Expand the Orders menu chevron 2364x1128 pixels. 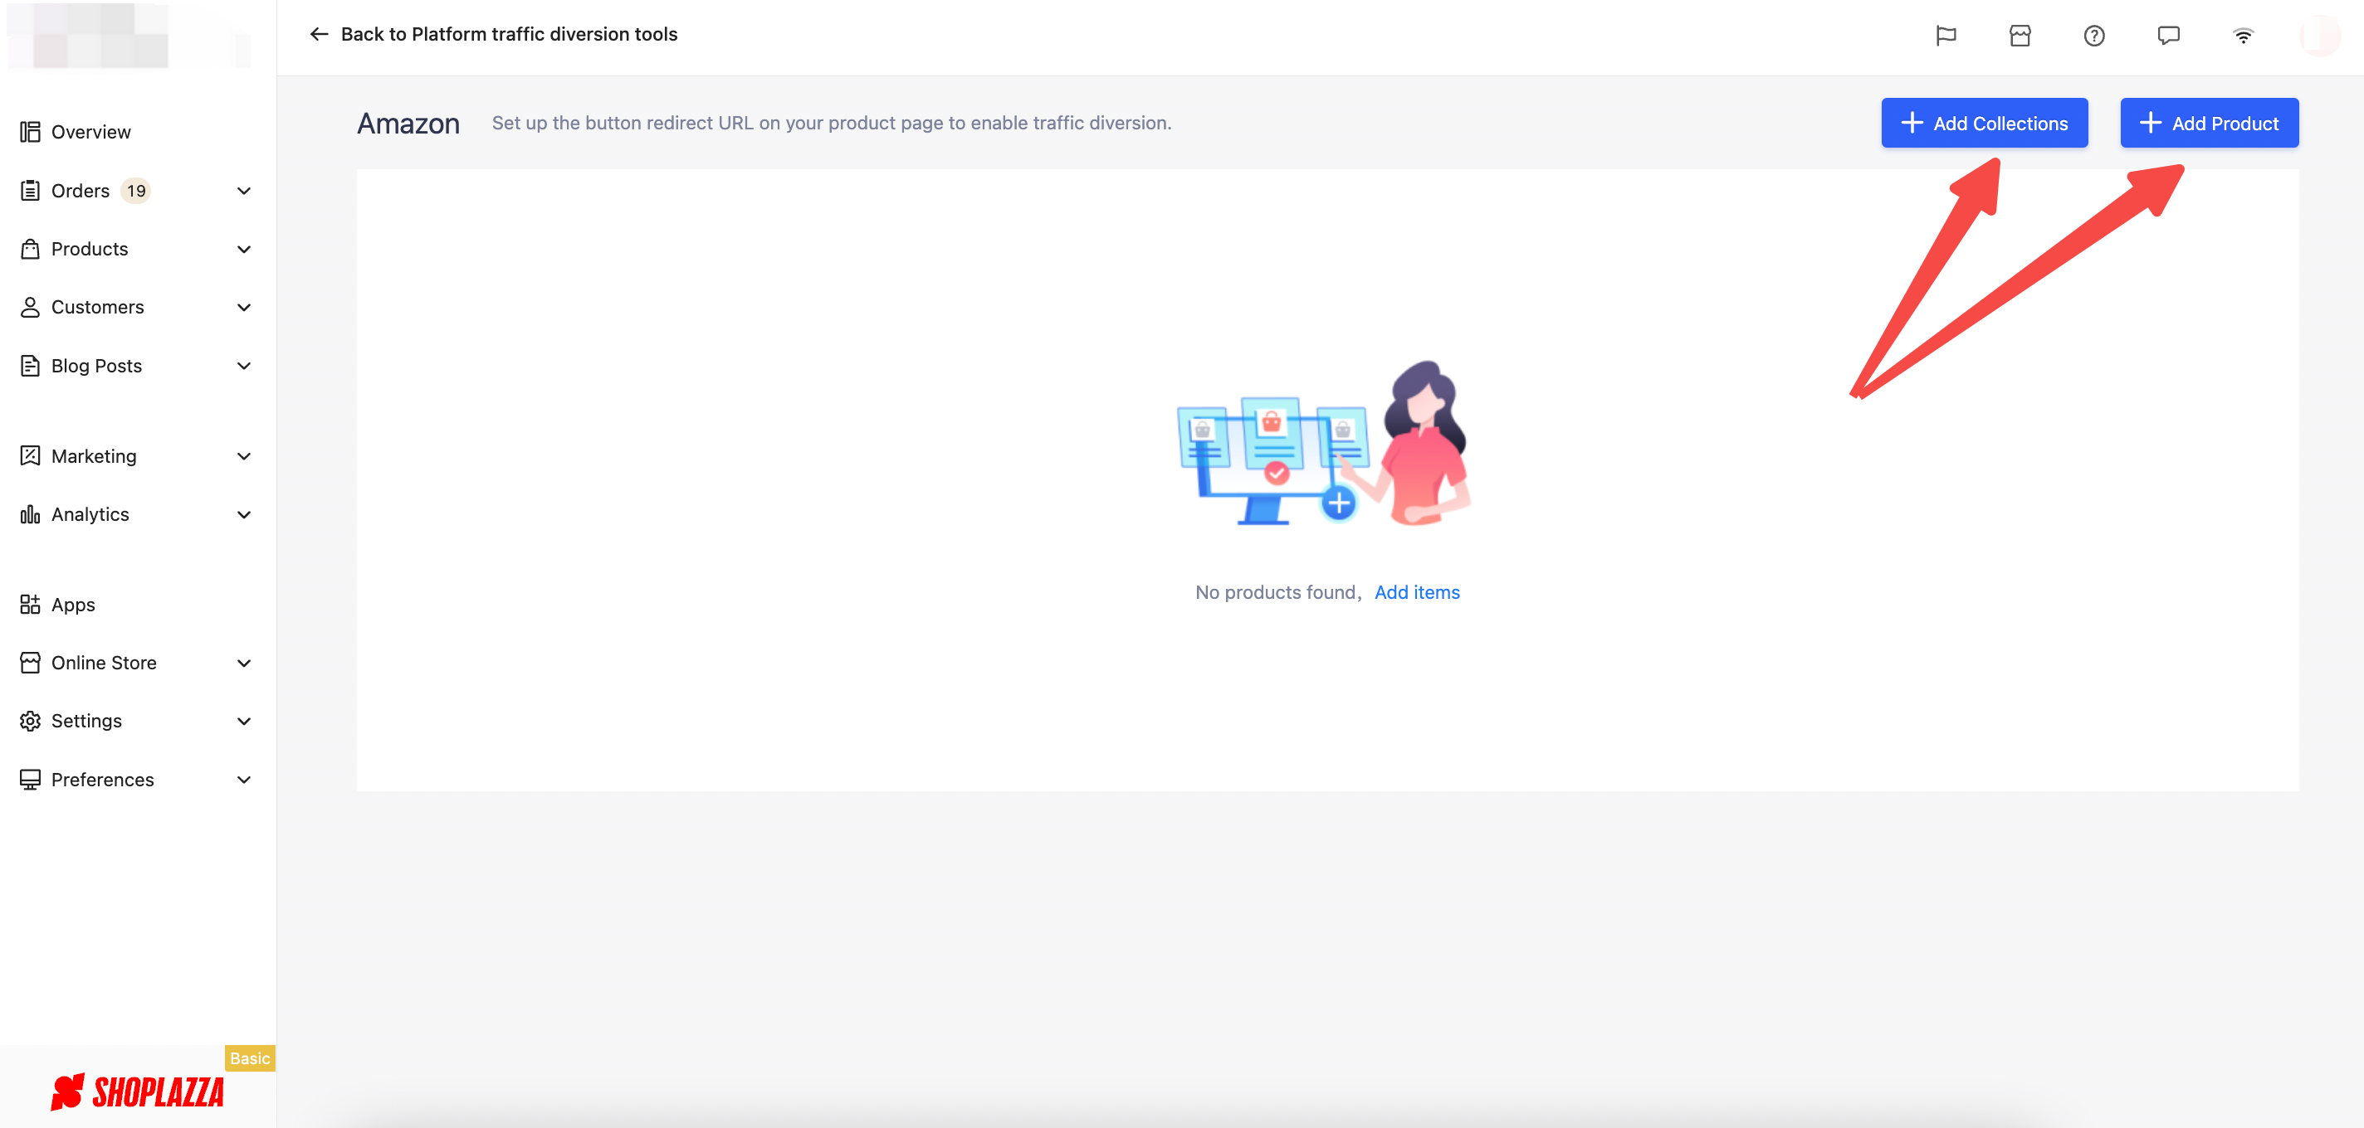click(244, 191)
